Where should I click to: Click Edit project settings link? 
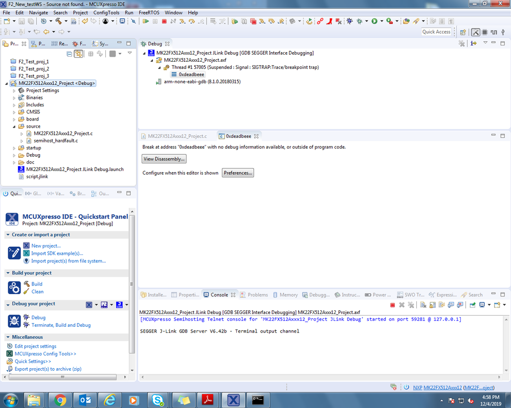[x=35, y=346]
